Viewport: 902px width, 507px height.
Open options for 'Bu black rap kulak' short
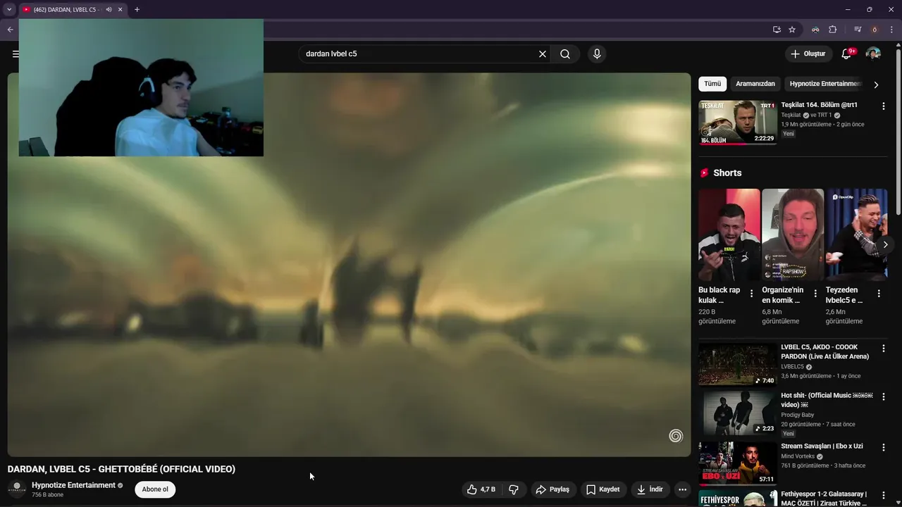751,294
